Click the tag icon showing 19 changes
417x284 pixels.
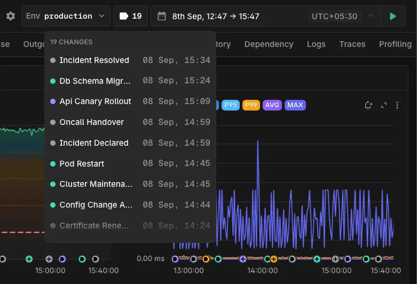coord(130,16)
